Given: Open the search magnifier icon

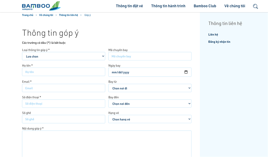Looking at the screenshot, I should 255,6.
